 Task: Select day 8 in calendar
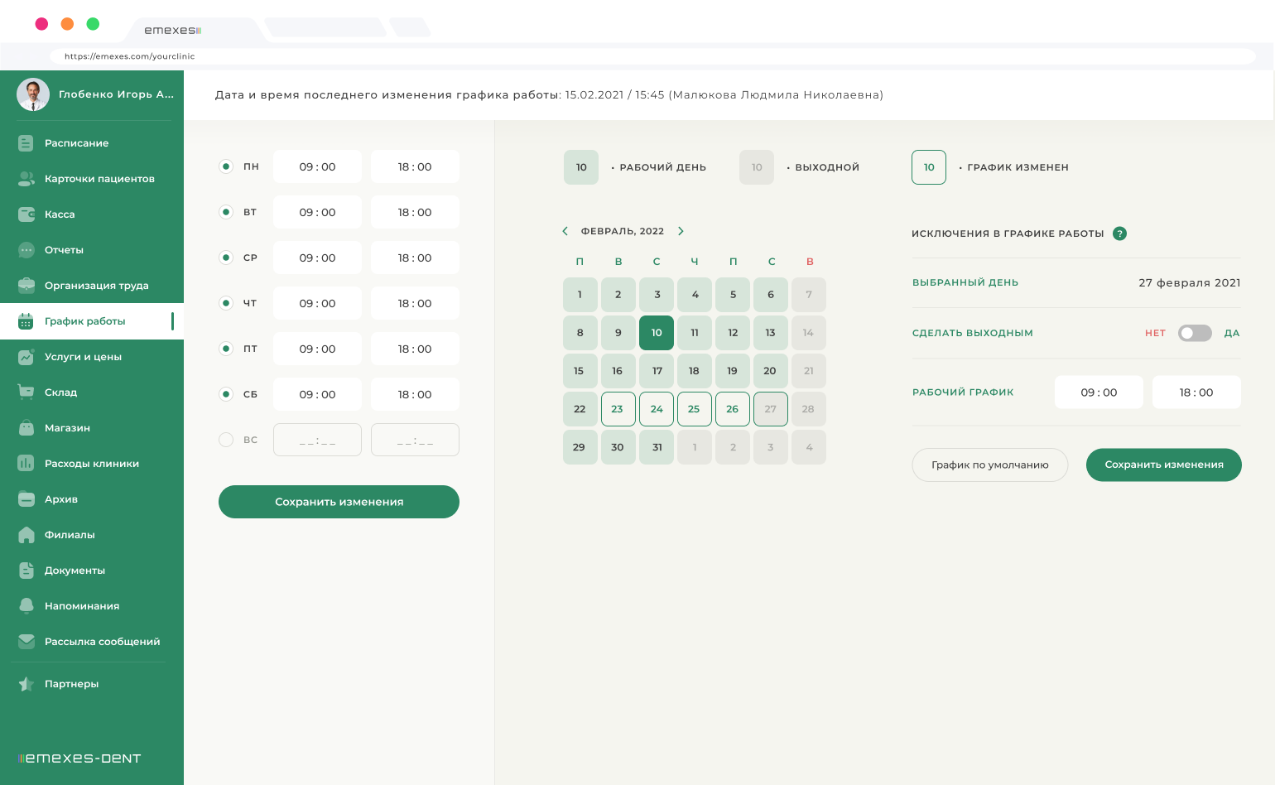[580, 333]
